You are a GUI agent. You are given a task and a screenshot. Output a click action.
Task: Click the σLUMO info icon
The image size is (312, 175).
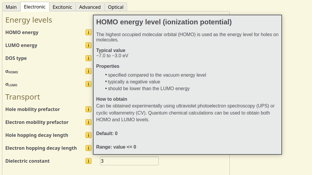(89, 84)
